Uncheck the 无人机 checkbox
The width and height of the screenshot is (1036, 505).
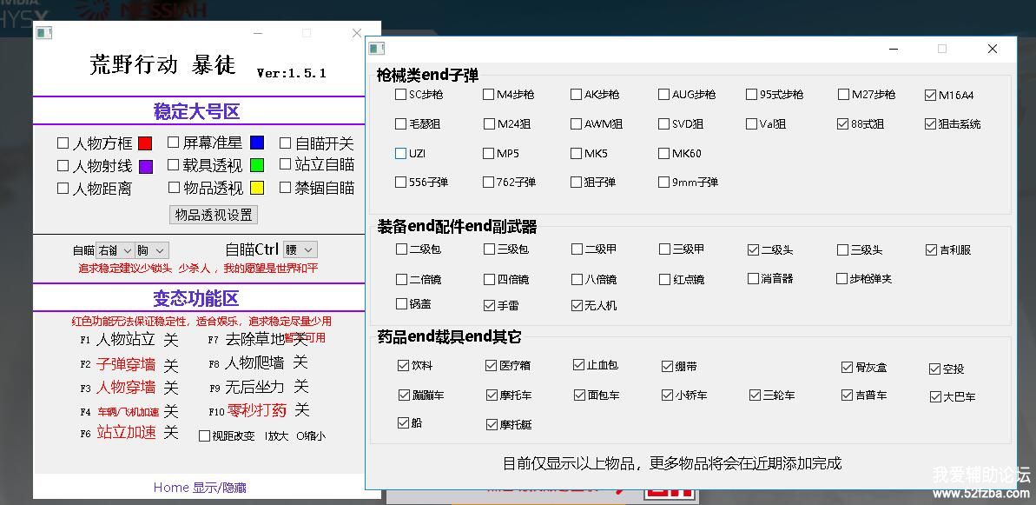coord(577,305)
